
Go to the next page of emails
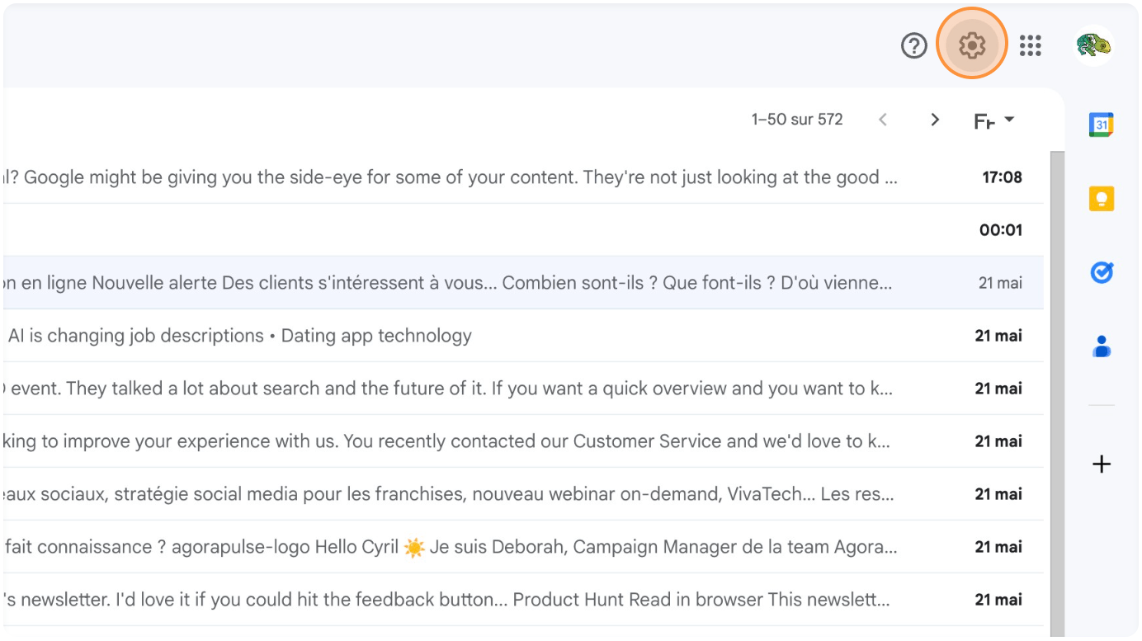[935, 120]
